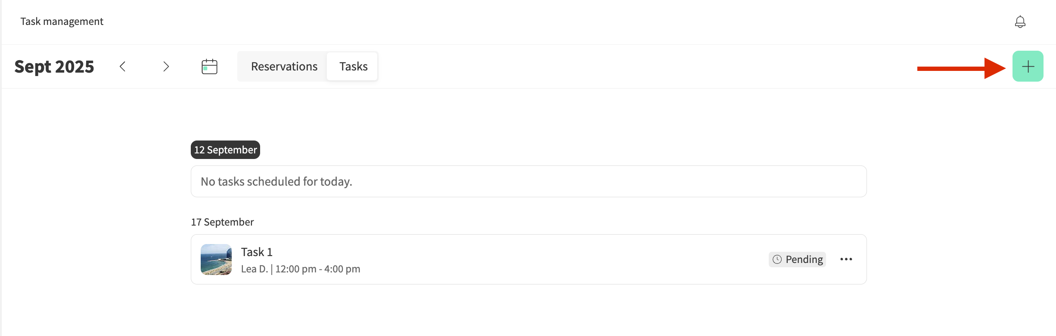
Task: Click the 17 September date label
Action: tap(222, 222)
